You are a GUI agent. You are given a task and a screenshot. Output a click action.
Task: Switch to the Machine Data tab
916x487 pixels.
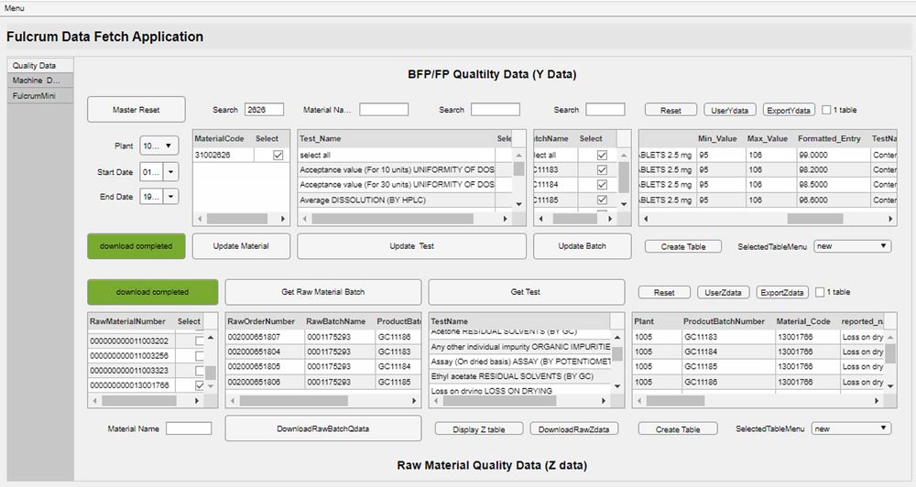click(x=35, y=81)
